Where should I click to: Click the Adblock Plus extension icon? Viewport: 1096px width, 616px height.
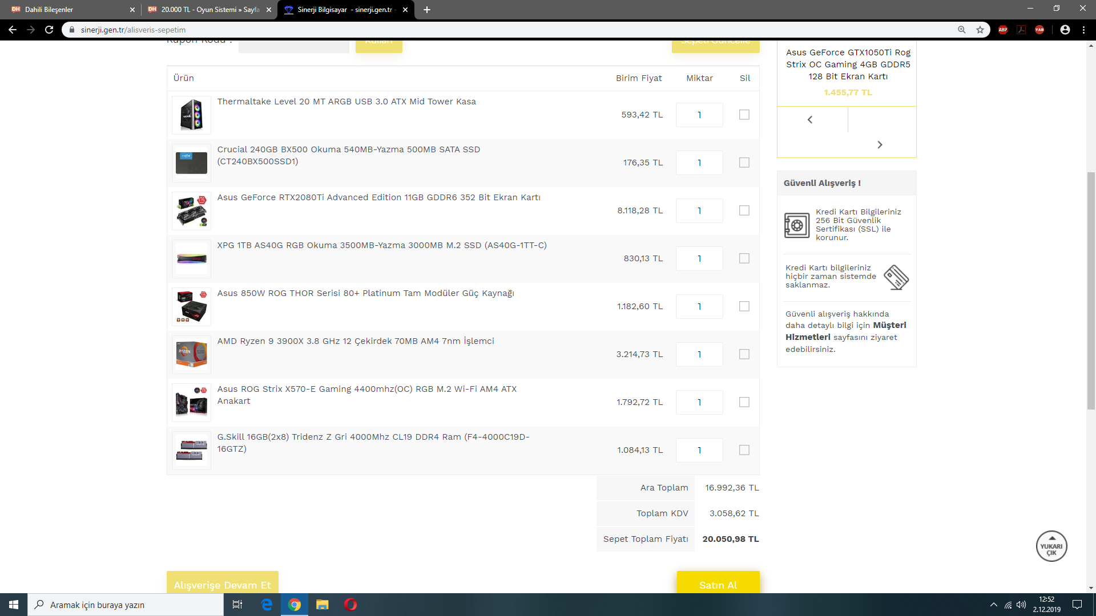click(x=1003, y=30)
